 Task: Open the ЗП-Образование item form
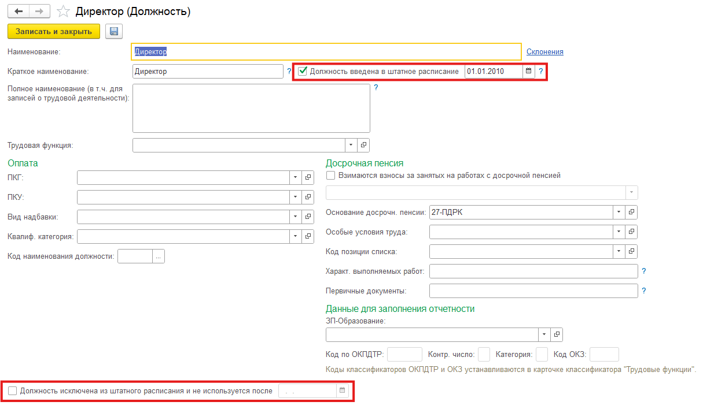(x=557, y=334)
